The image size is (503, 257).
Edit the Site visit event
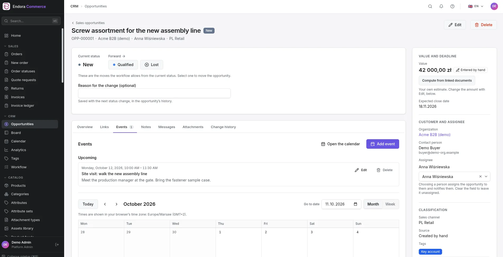click(361, 170)
